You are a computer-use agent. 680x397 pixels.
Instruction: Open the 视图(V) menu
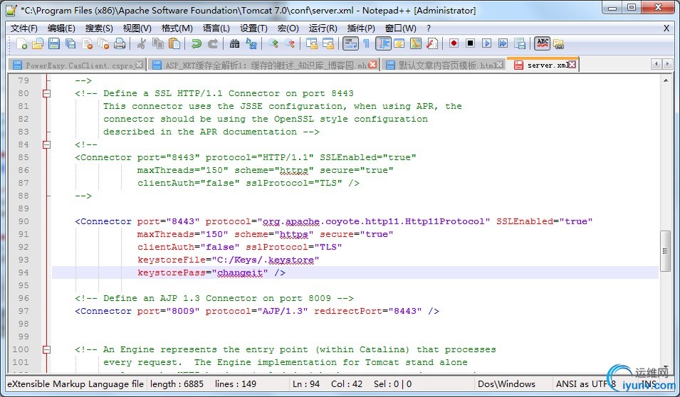(137, 28)
